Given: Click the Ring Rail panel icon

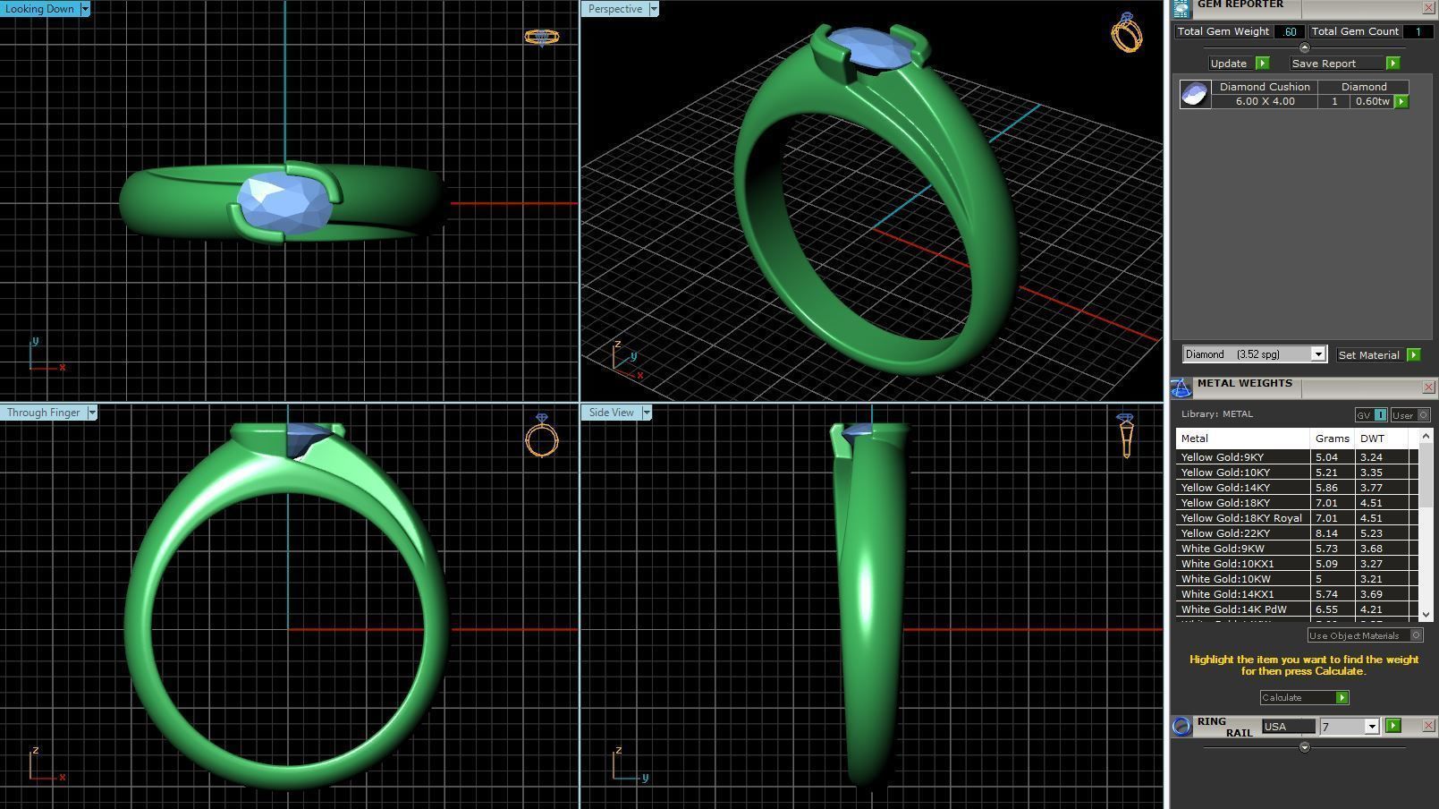Looking at the screenshot, I should tap(1181, 726).
